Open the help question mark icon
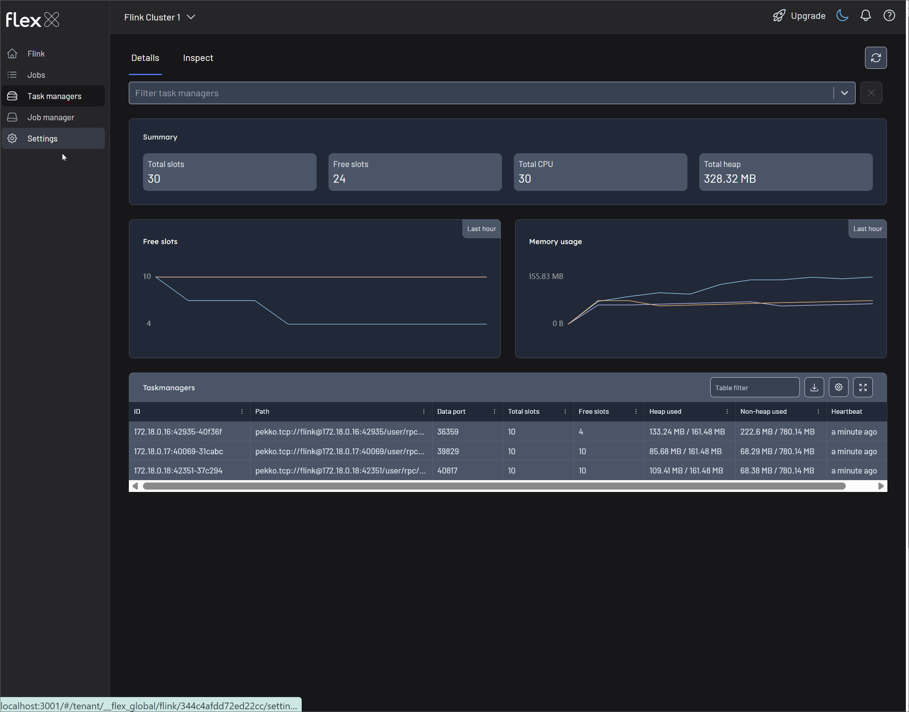The height and width of the screenshot is (712, 909). 889,16
